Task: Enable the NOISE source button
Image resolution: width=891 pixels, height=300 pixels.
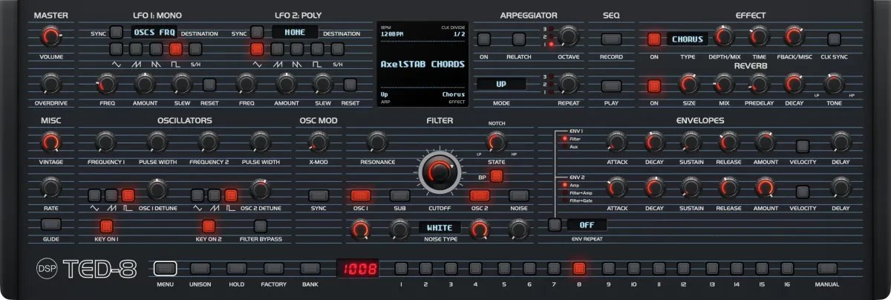Action: [519, 195]
